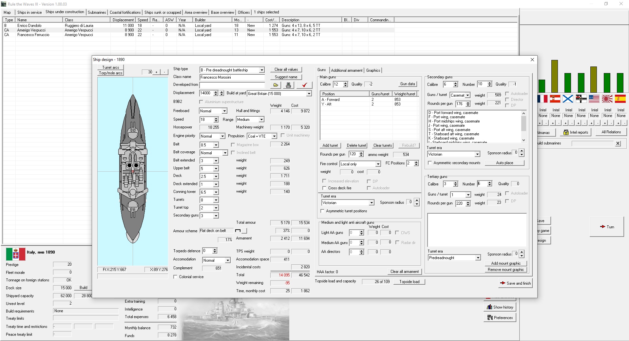Click the United States flag icon
The width and height of the screenshot is (629, 341).
[594, 99]
